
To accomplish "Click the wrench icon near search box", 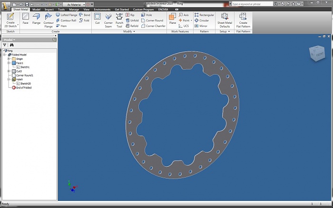I will coord(283,4).
